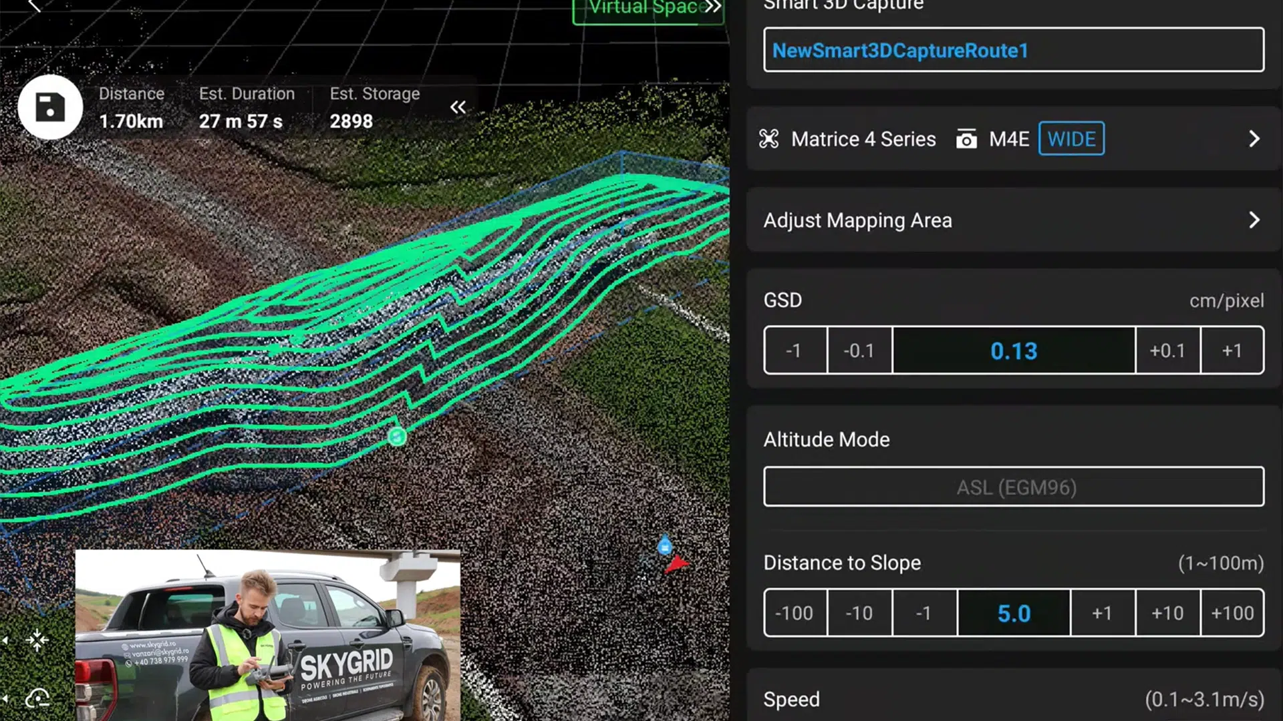1283x721 pixels.
Task: Click the recenter map crosshair icon
Action: point(37,640)
